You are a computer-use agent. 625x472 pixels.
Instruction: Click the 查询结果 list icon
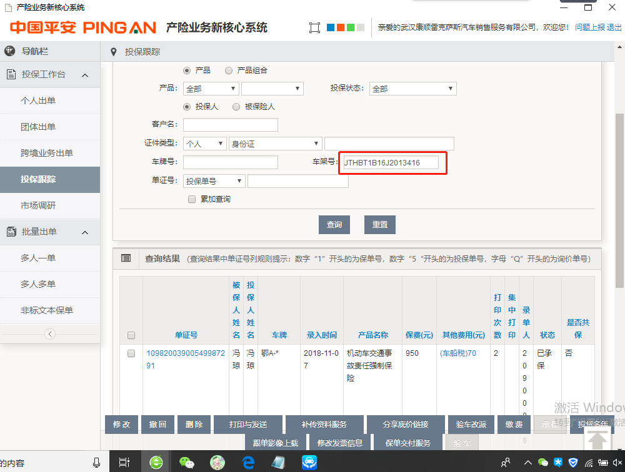click(x=126, y=258)
